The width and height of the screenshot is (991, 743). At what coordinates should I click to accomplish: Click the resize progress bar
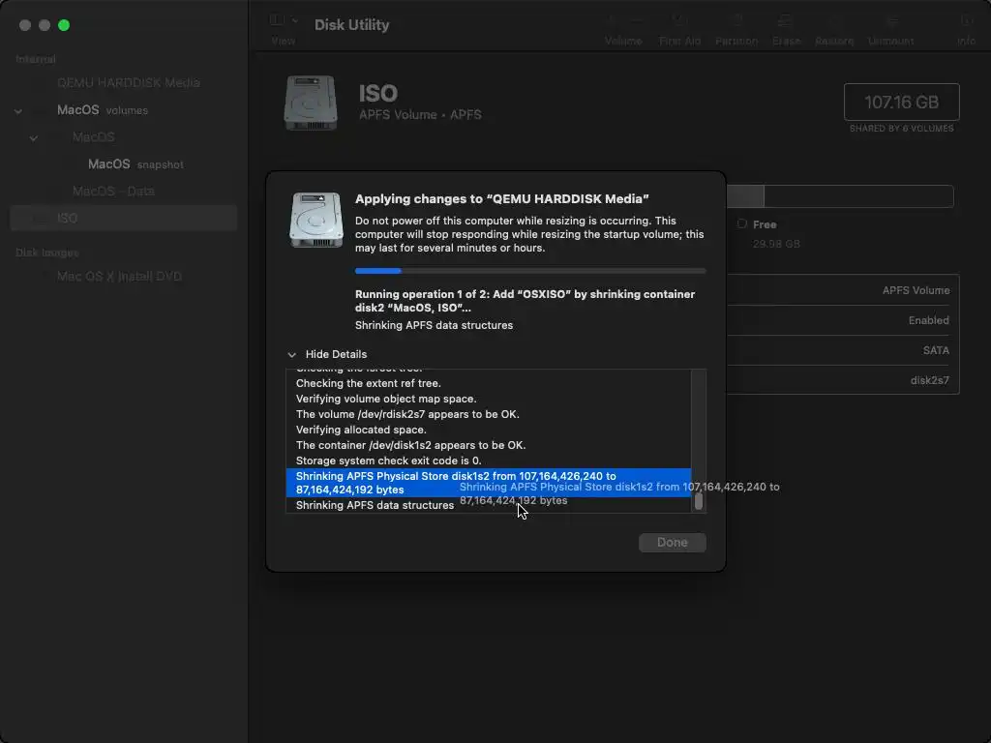point(530,271)
